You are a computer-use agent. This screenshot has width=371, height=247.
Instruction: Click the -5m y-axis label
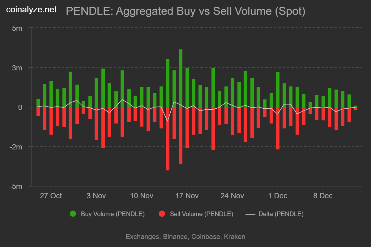(16, 186)
